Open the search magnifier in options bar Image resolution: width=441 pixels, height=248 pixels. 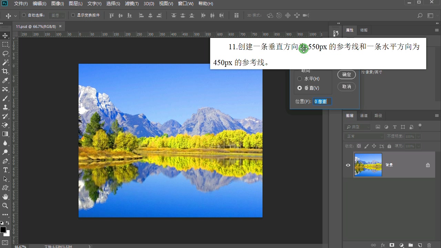(x=420, y=15)
